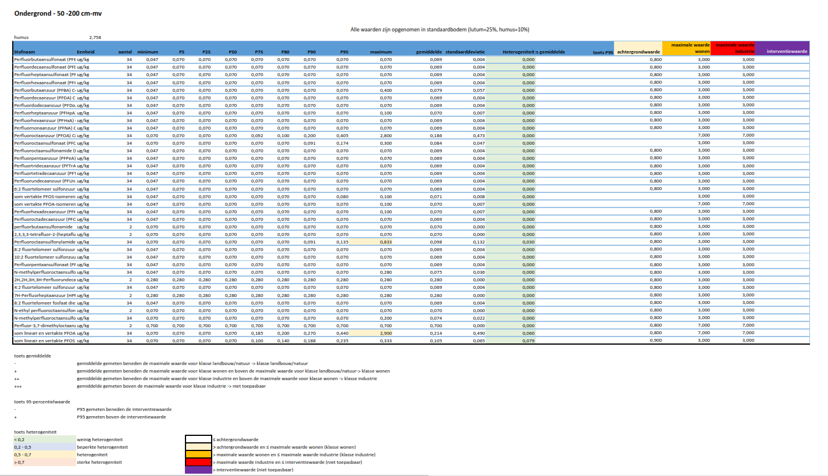Click the purple 'interventiewaarde' column header
The height and width of the screenshot is (476, 828).
tap(787, 52)
